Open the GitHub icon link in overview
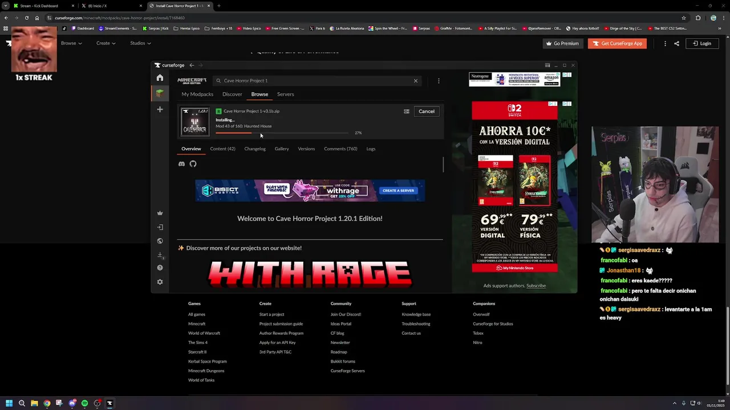This screenshot has height=410, width=730. tap(193, 164)
